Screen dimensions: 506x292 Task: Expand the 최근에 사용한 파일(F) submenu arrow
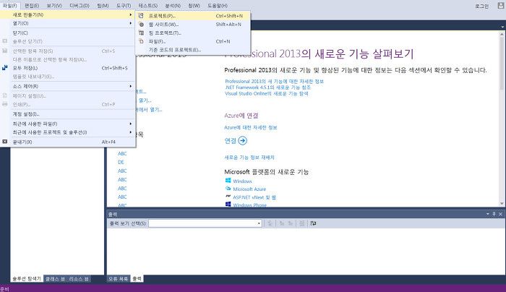click(x=130, y=124)
